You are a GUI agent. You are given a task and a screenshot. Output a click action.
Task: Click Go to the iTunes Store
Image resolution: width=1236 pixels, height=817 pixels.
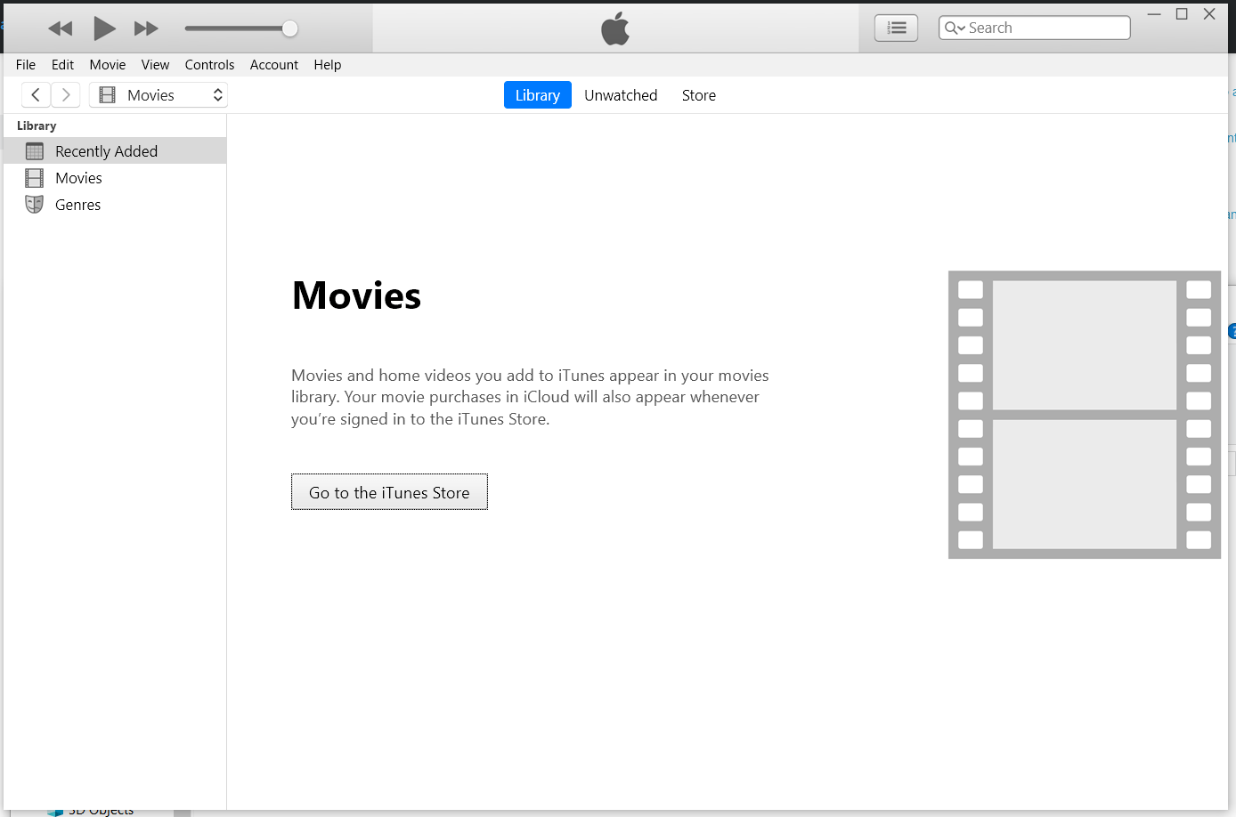pyautogui.click(x=389, y=491)
